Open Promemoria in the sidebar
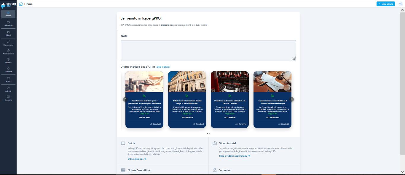The width and height of the screenshot is (405, 175). point(8,43)
